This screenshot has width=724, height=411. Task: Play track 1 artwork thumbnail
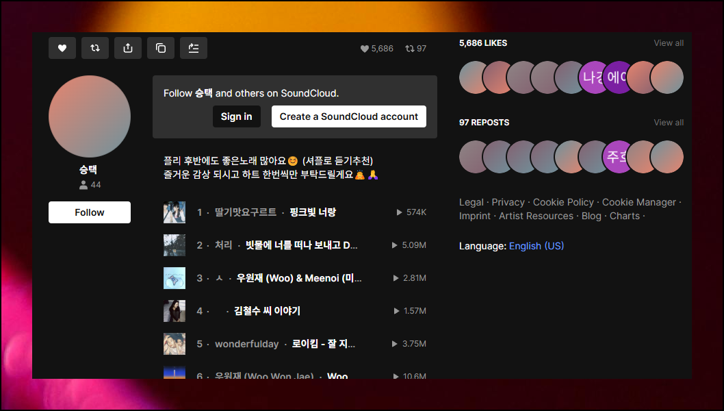pyautogui.click(x=174, y=212)
